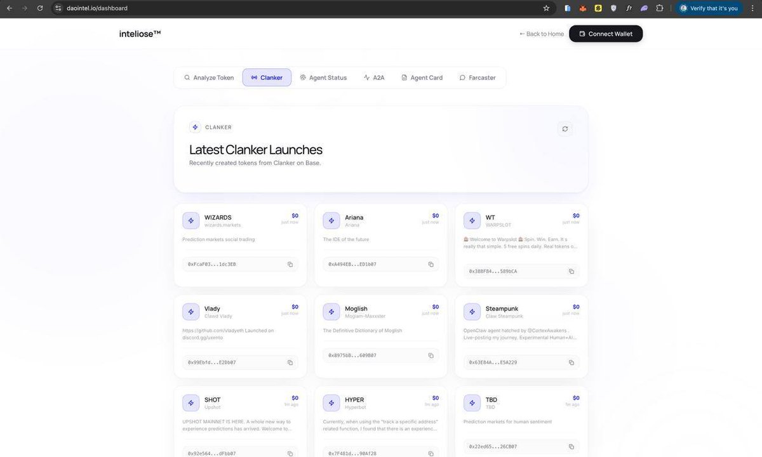Click the Clanker section header icon
The width and height of the screenshot is (762, 457).
(195, 127)
